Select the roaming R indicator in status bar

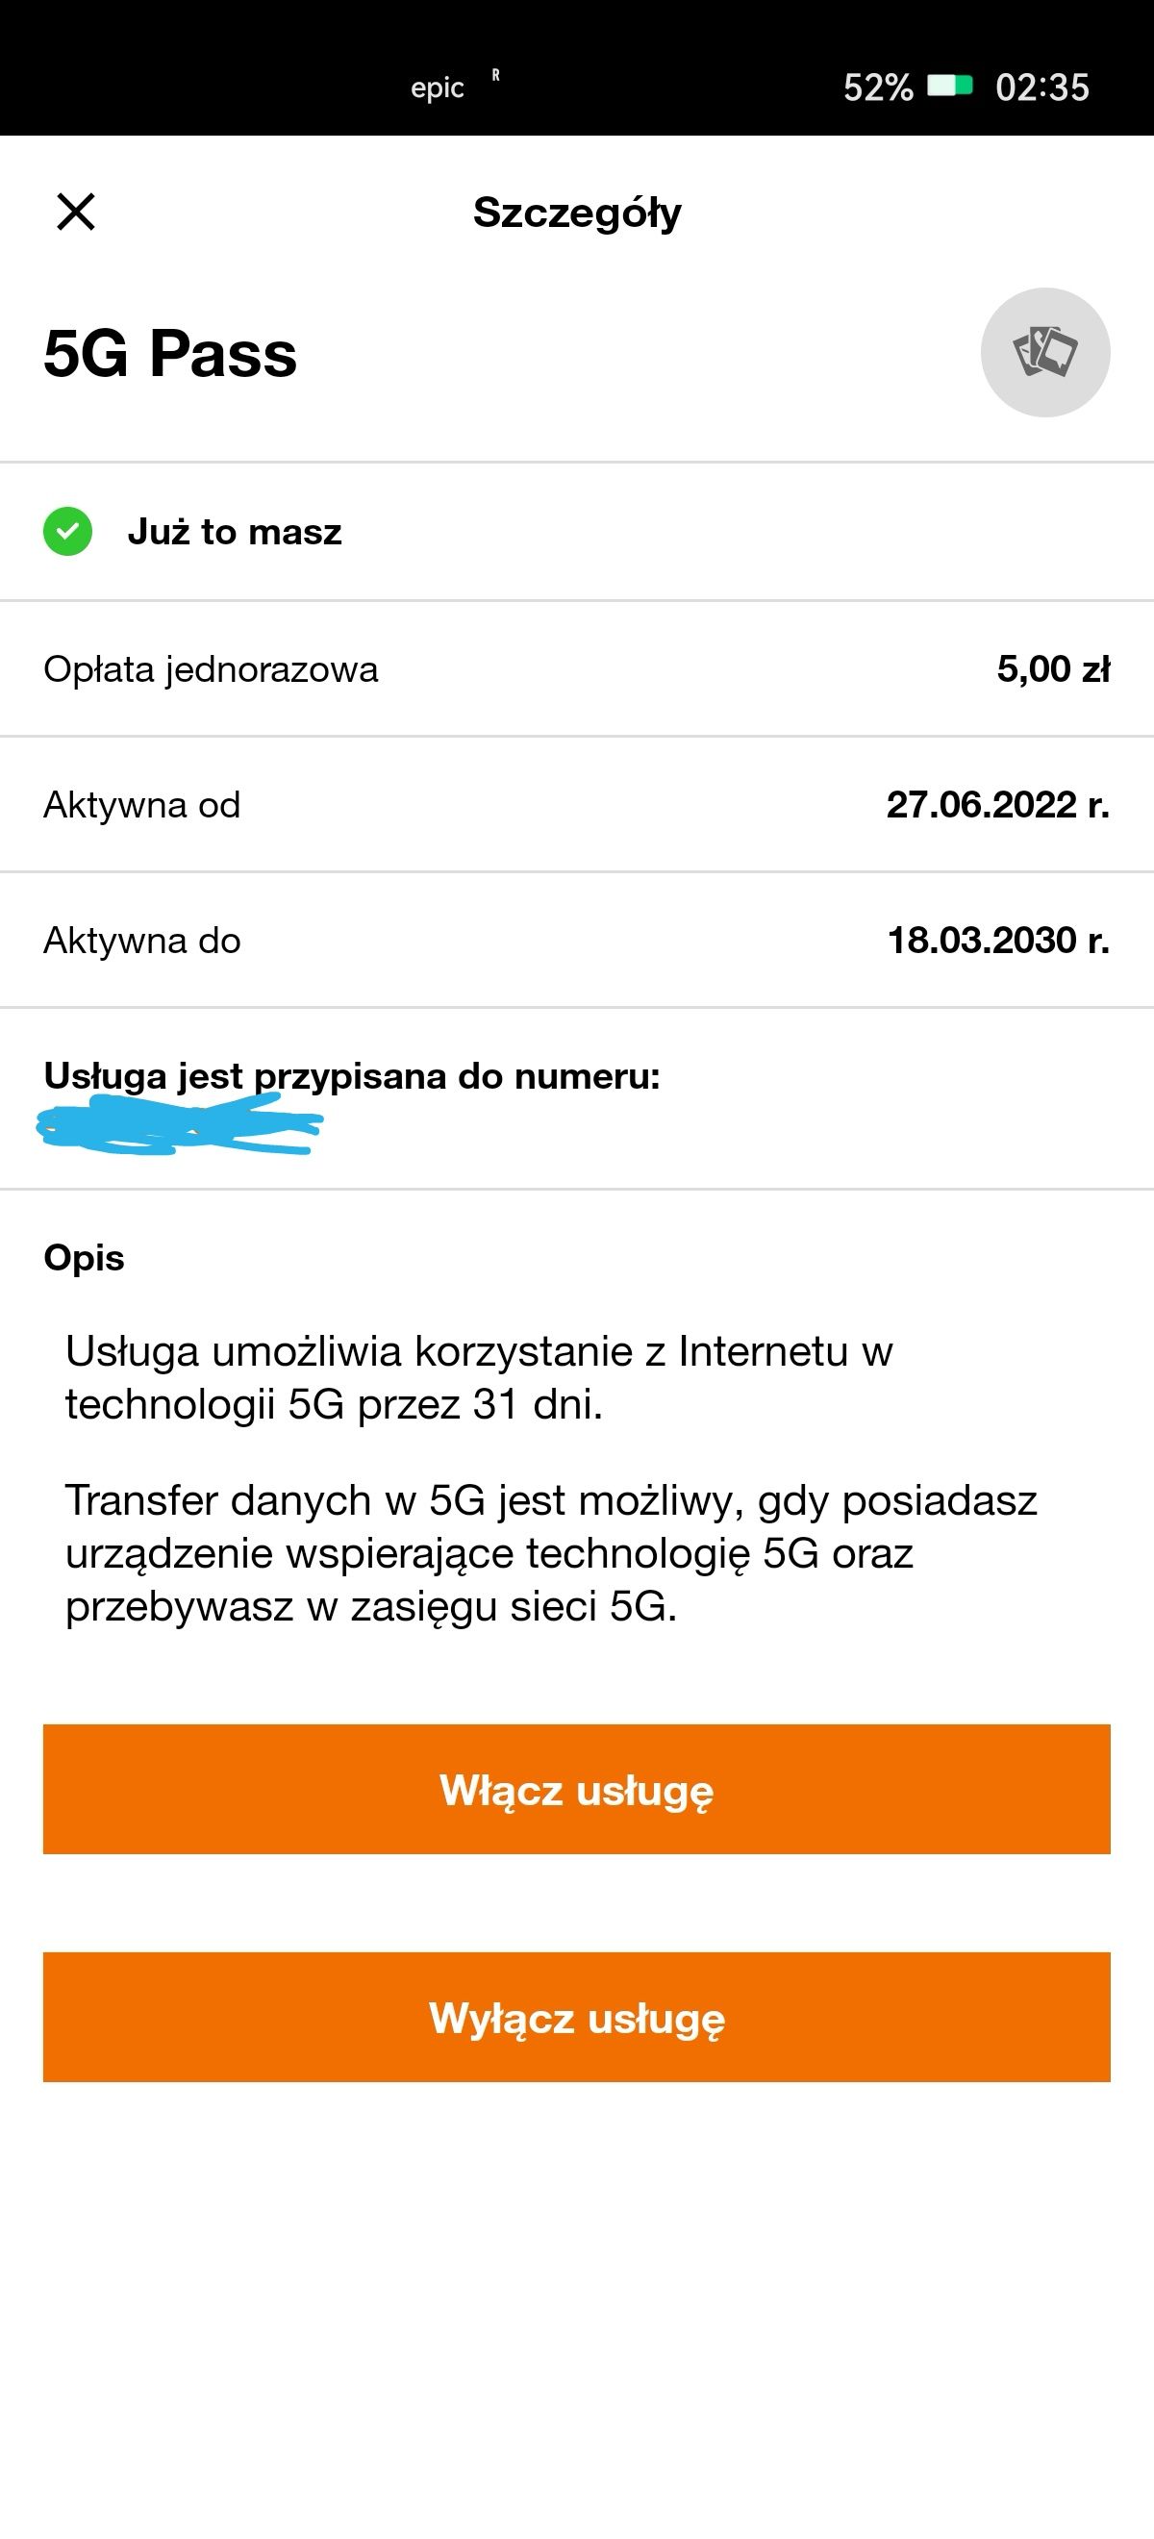pos(496,75)
